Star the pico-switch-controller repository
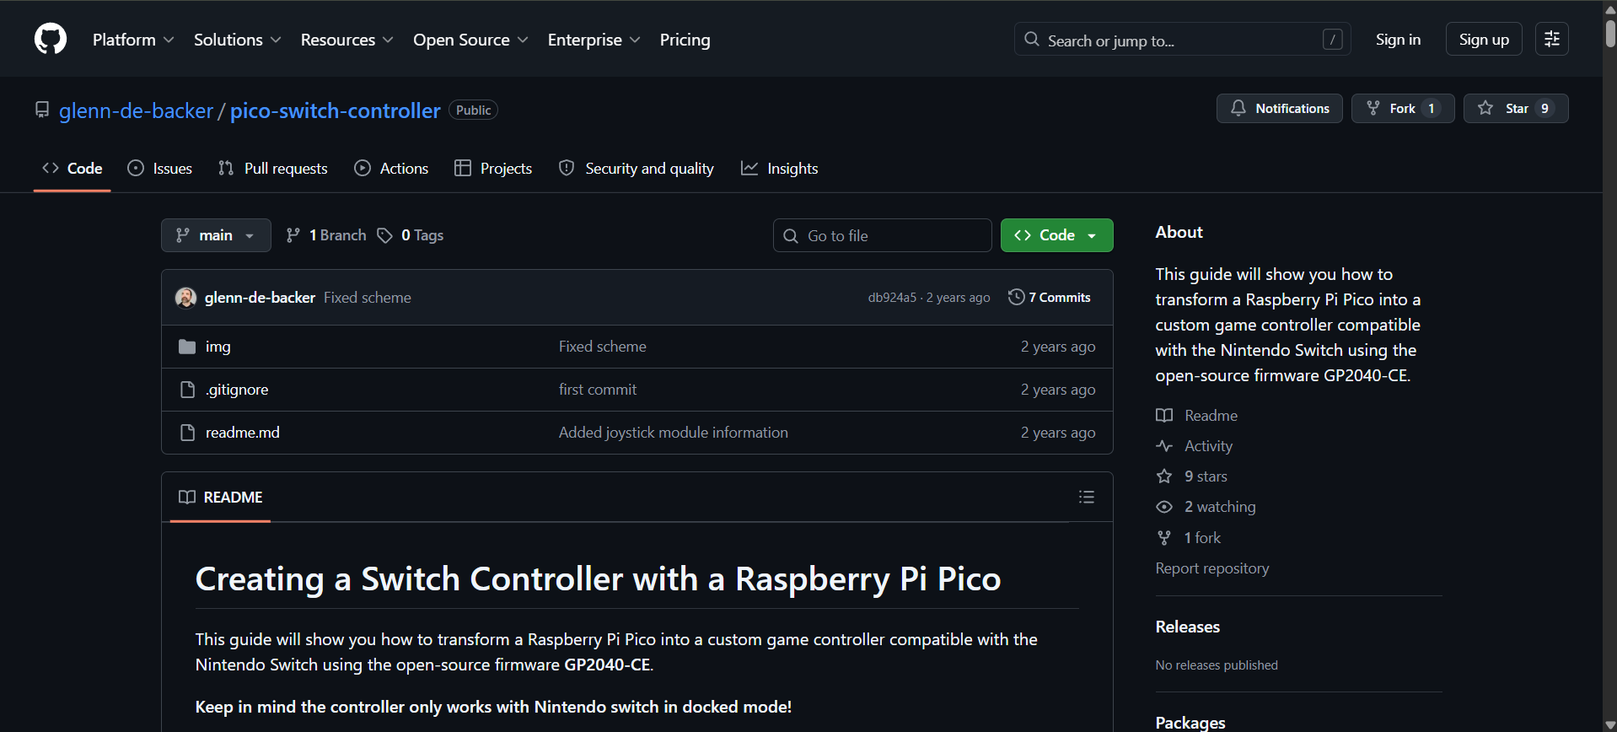Image resolution: width=1617 pixels, height=732 pixels. 1515,109
